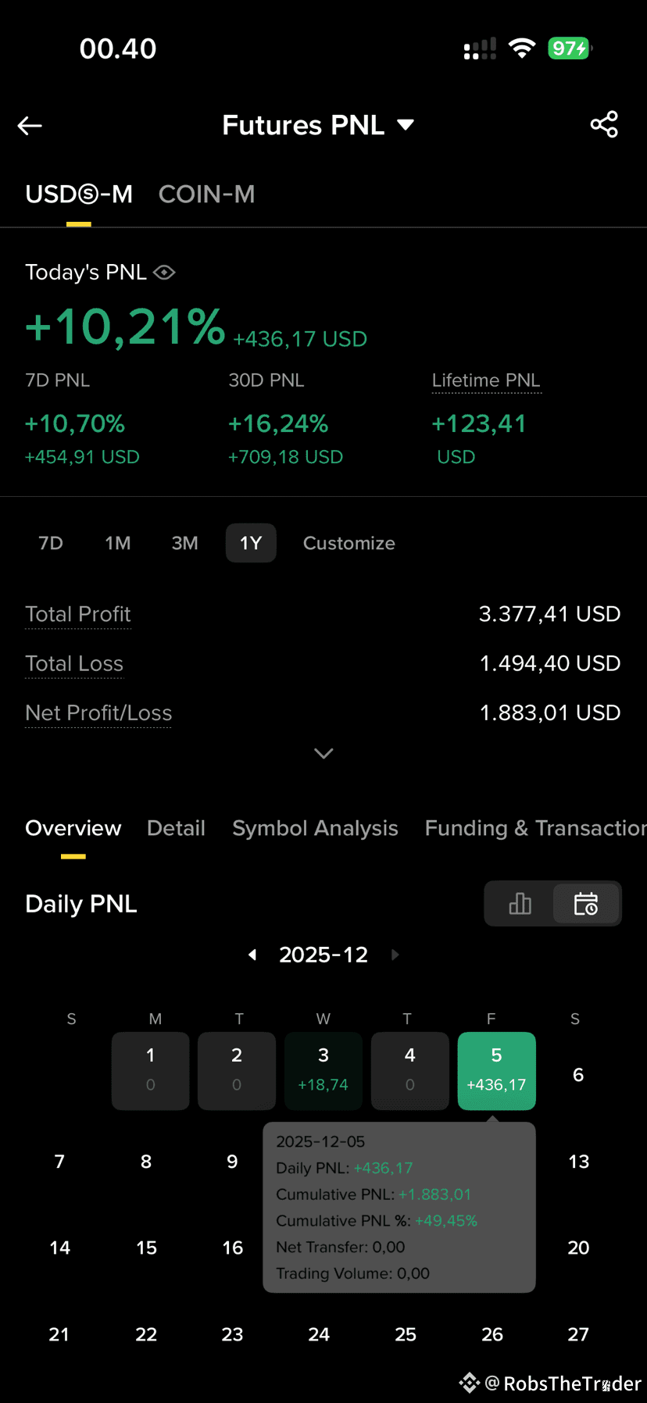Go to next month arrow
647x1403 pixels.
[x=395, y=955]
